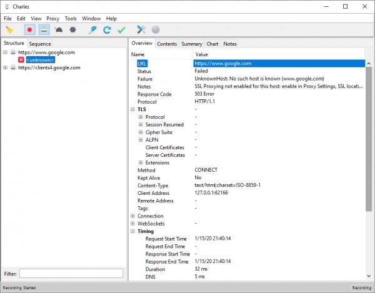Open Settings gear icon in toolbar
The height and width of the screenshot is (293, 375).
tap(156, 30)
